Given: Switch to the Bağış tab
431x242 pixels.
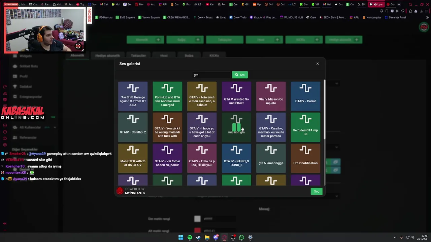Looking at the screenshot, I should pyautogui.click(x=189, y=56).
